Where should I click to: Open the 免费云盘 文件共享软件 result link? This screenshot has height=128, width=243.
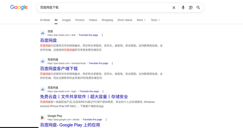tap(84, 97)
